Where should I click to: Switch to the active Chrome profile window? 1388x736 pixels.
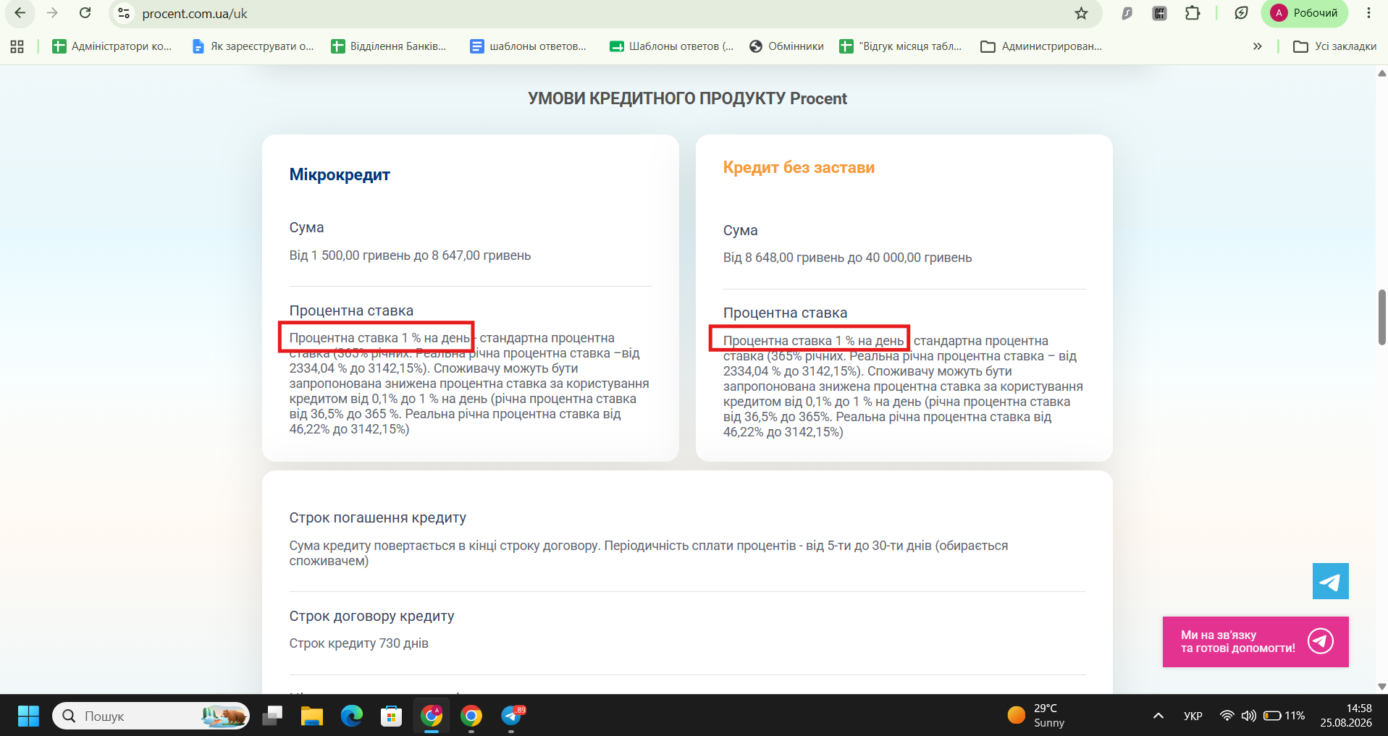(432, 716)
